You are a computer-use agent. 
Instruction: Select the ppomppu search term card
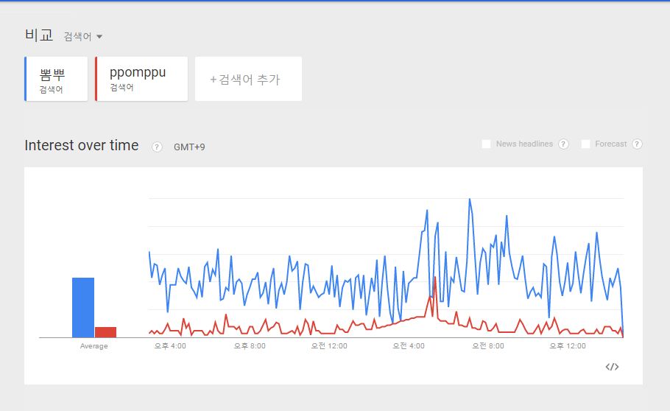(x=141, y=79)
